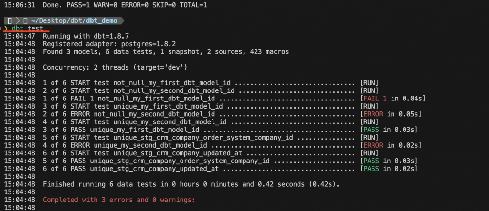Click PASS status for unique_stg_crm_company_updated_at
The width and height of the screenshot is (489, 211).
tap(371, 169)
